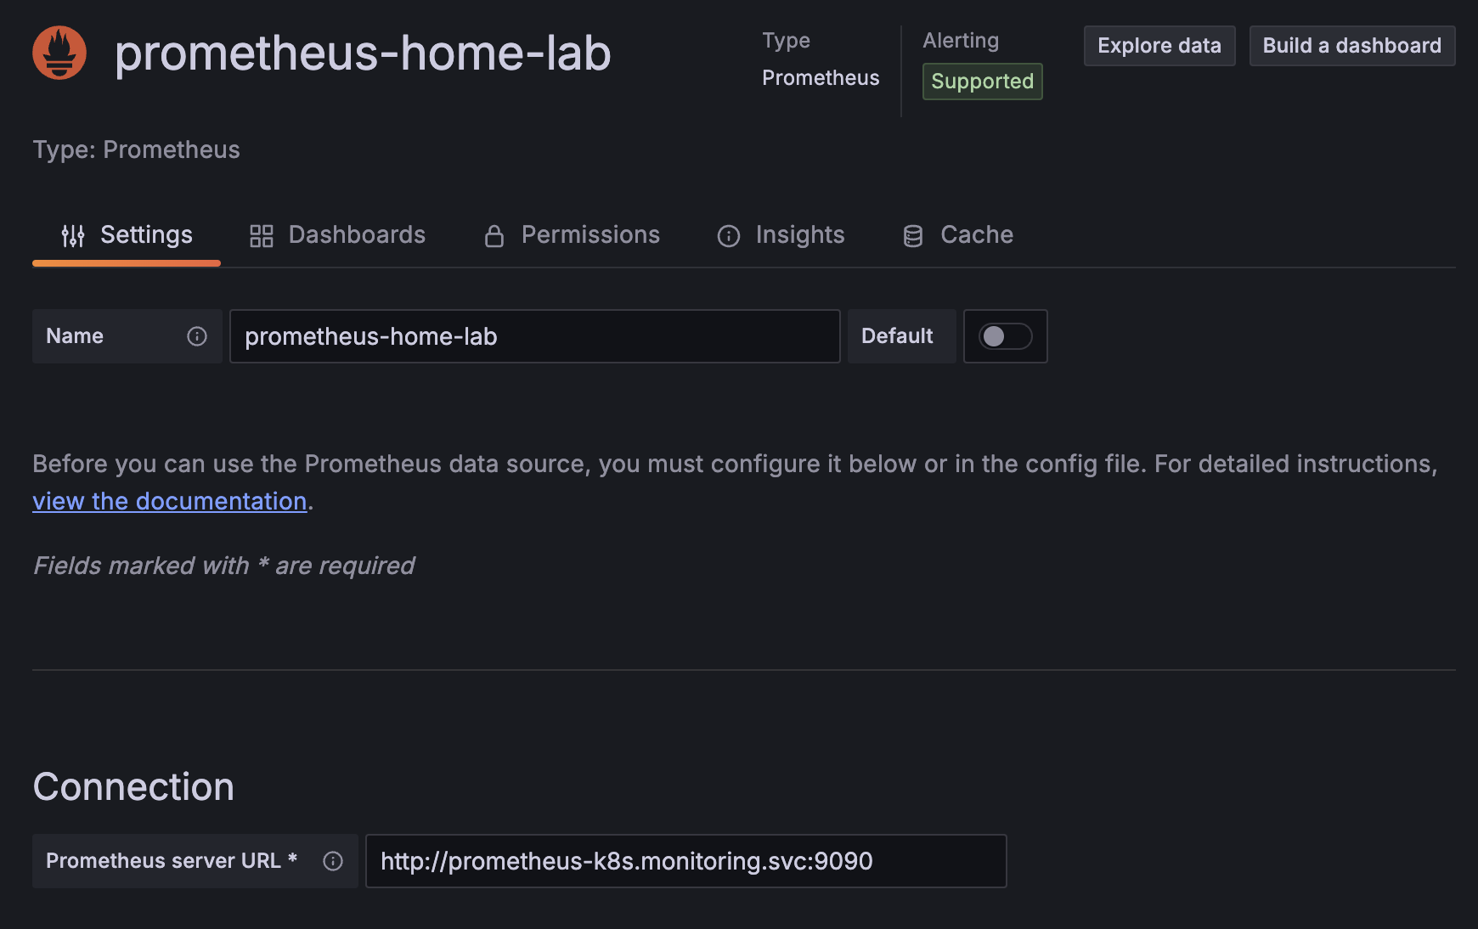Click the Prometheus server URL info icon
Image resolution: width=1478 pixels, height=929 pixels.
(333, 861)
